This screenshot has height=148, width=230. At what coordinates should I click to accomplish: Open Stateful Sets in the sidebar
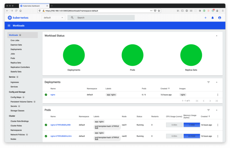pyautogui.click(x=16, y=71)
